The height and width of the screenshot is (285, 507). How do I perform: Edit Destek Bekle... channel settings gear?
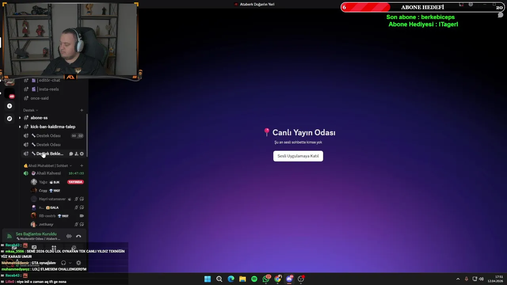[82, 154]
